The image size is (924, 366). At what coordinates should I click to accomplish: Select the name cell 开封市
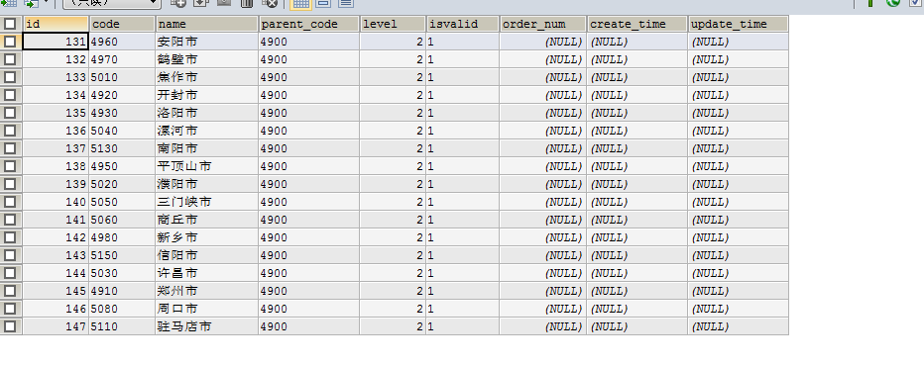[x=207, y=95]
